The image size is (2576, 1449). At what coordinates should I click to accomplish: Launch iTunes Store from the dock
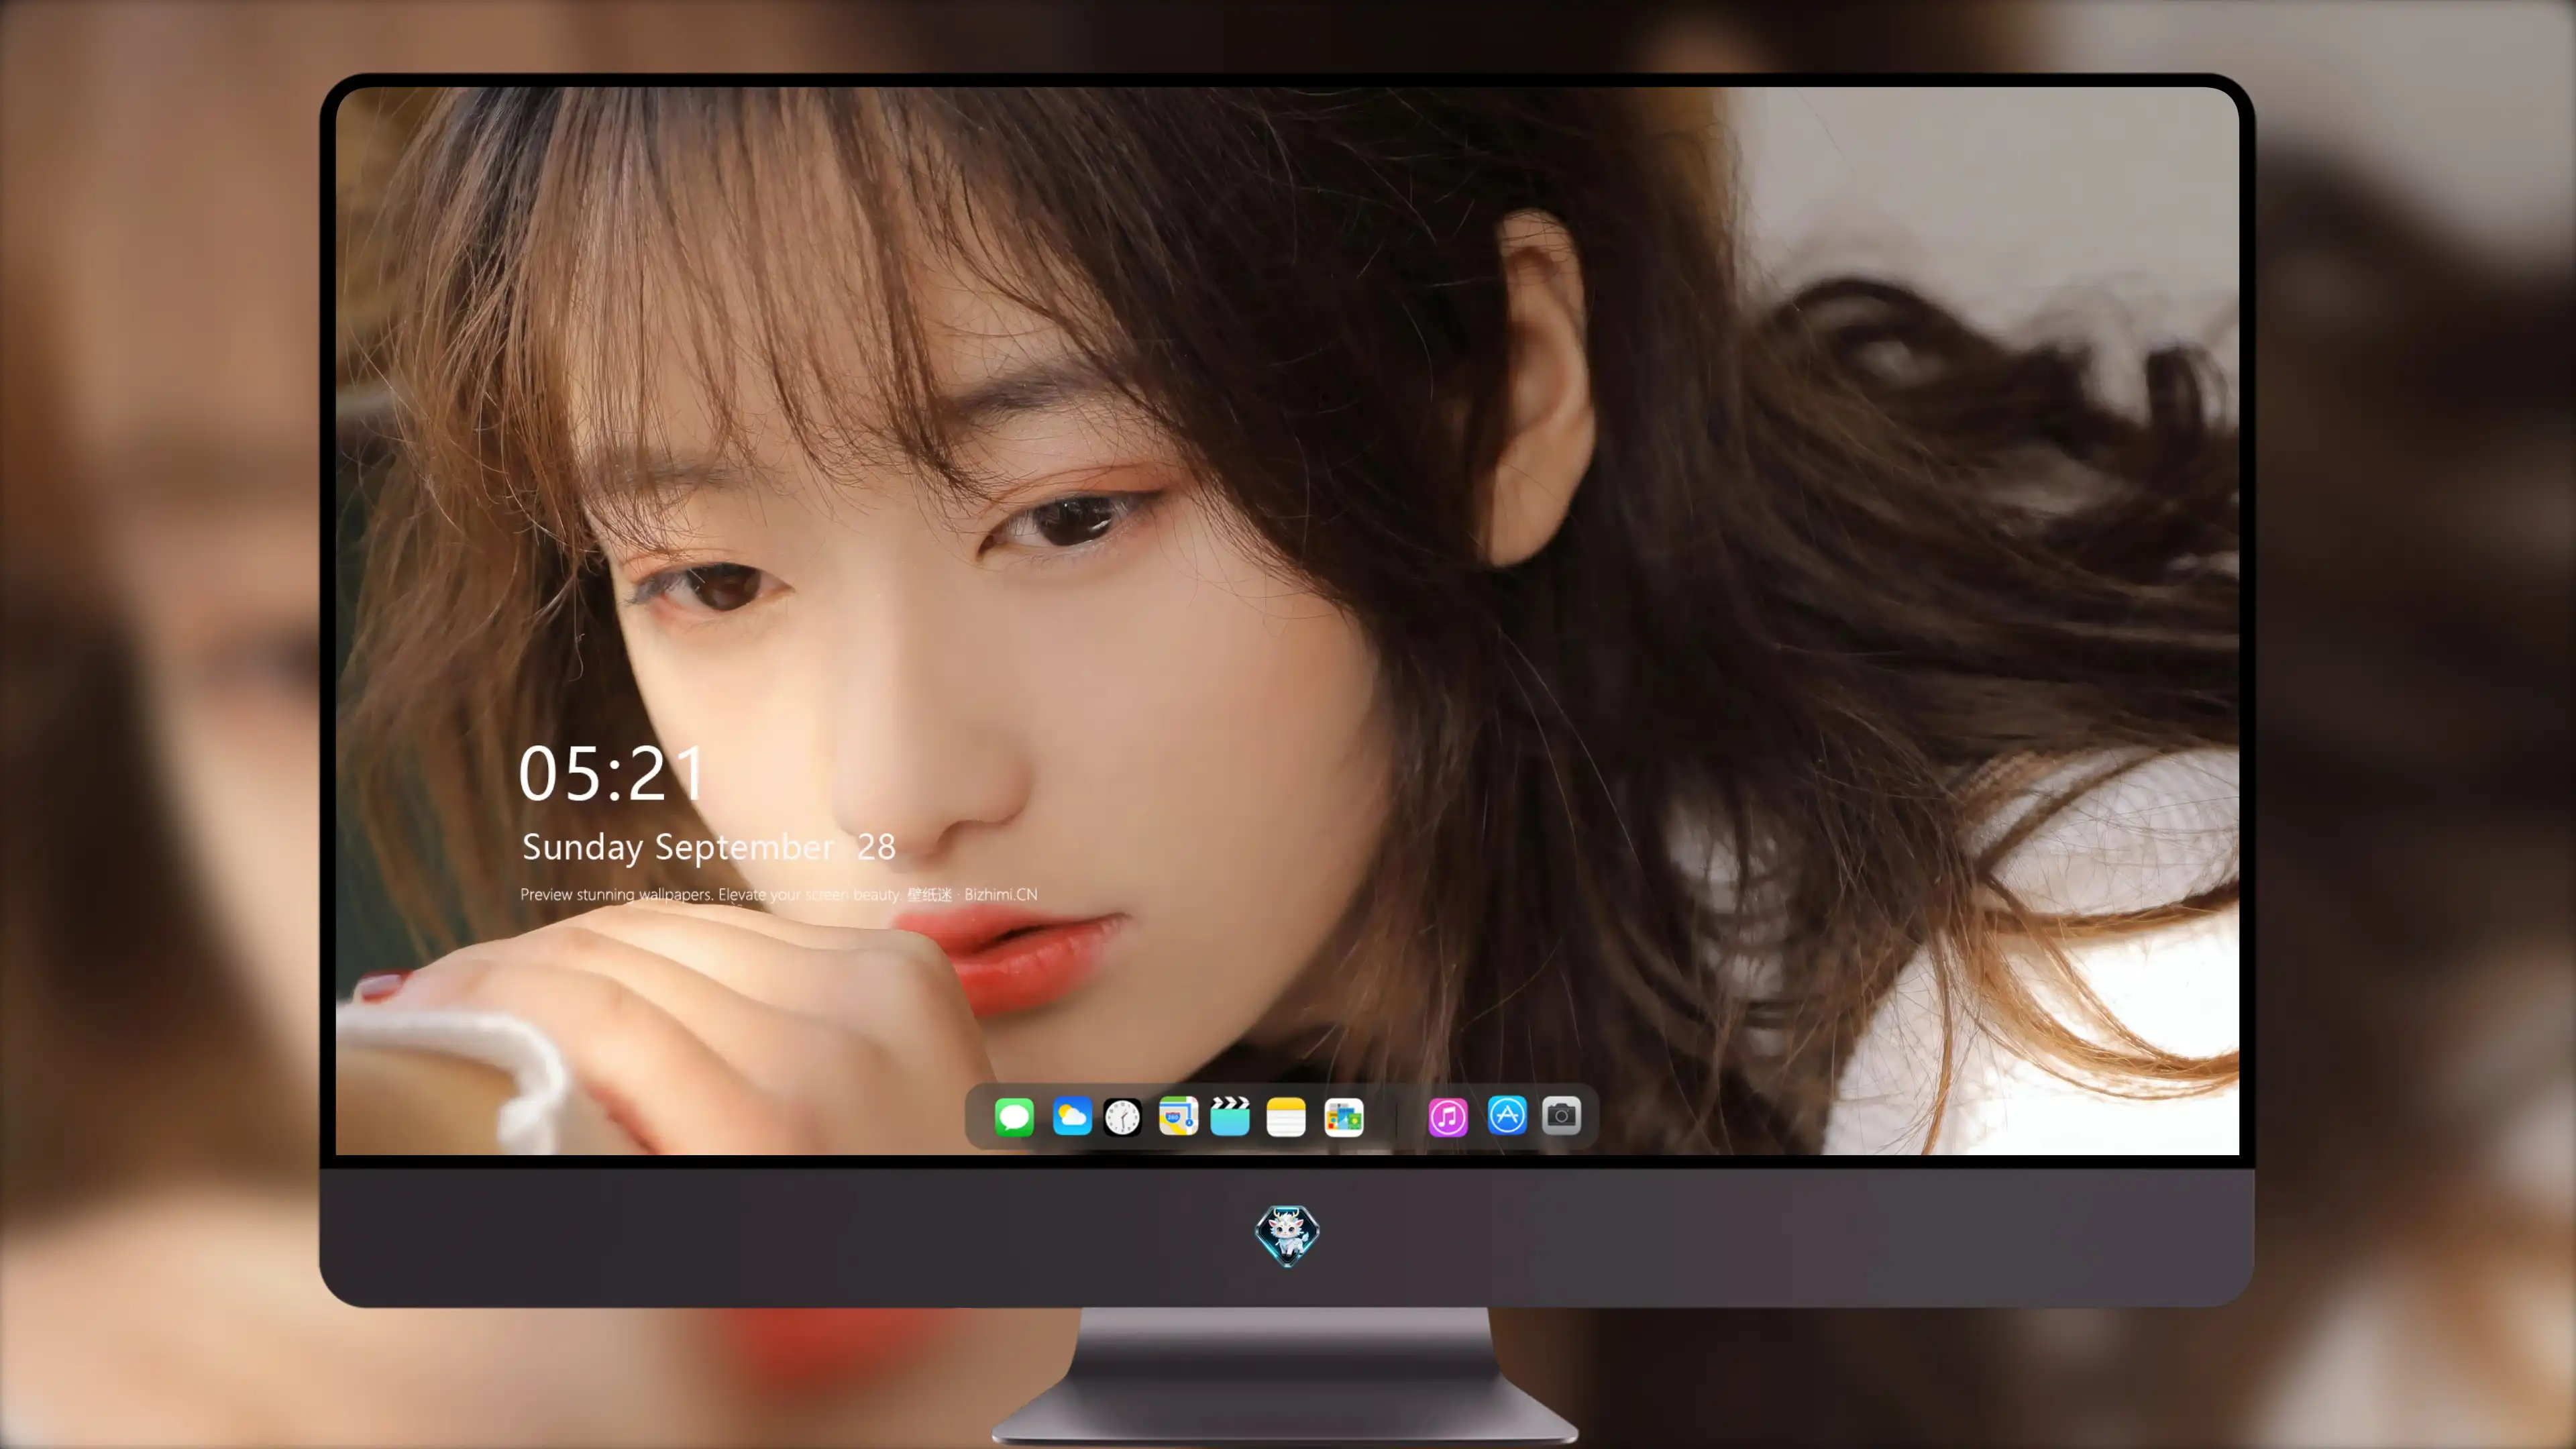pyautogui.click(x=1447, y=1117)
